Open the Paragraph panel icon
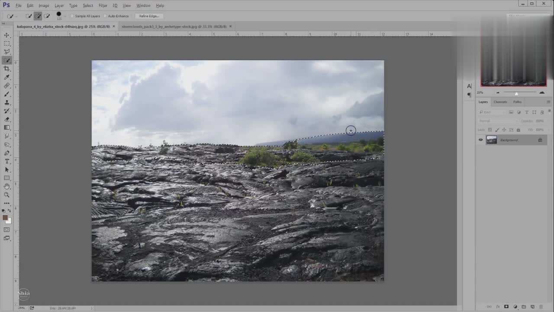Image resolution: width=554 pixels, height=312 pixels. 469,95
